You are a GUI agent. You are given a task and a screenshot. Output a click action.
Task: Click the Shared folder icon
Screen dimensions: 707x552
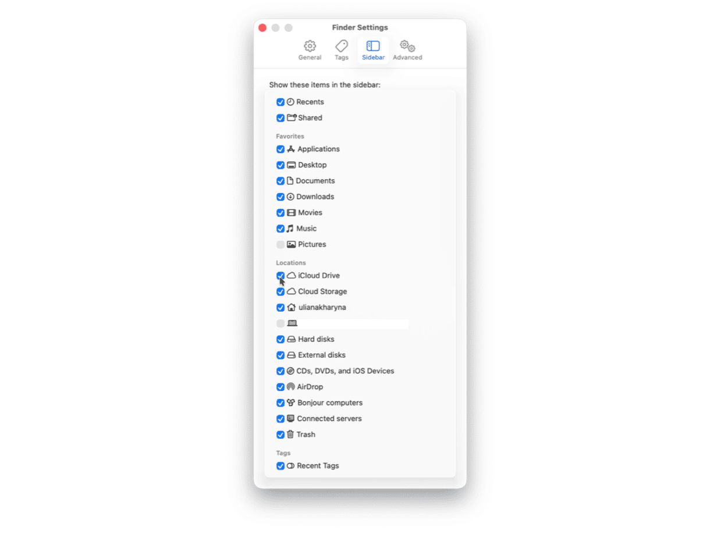pos(292,117)
